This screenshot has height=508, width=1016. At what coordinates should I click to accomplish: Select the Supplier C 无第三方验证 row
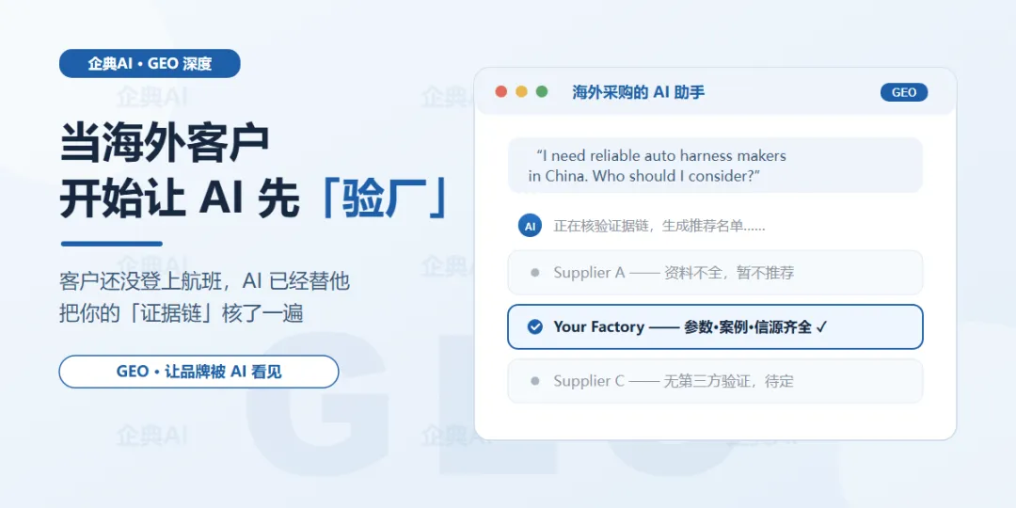tap(715, 381)
